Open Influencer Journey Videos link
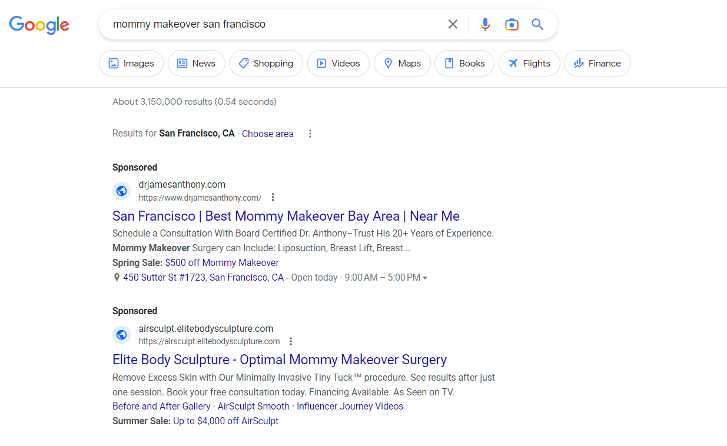Image resolution: width=727 pixels, height=446 pixels. point(350,407)
